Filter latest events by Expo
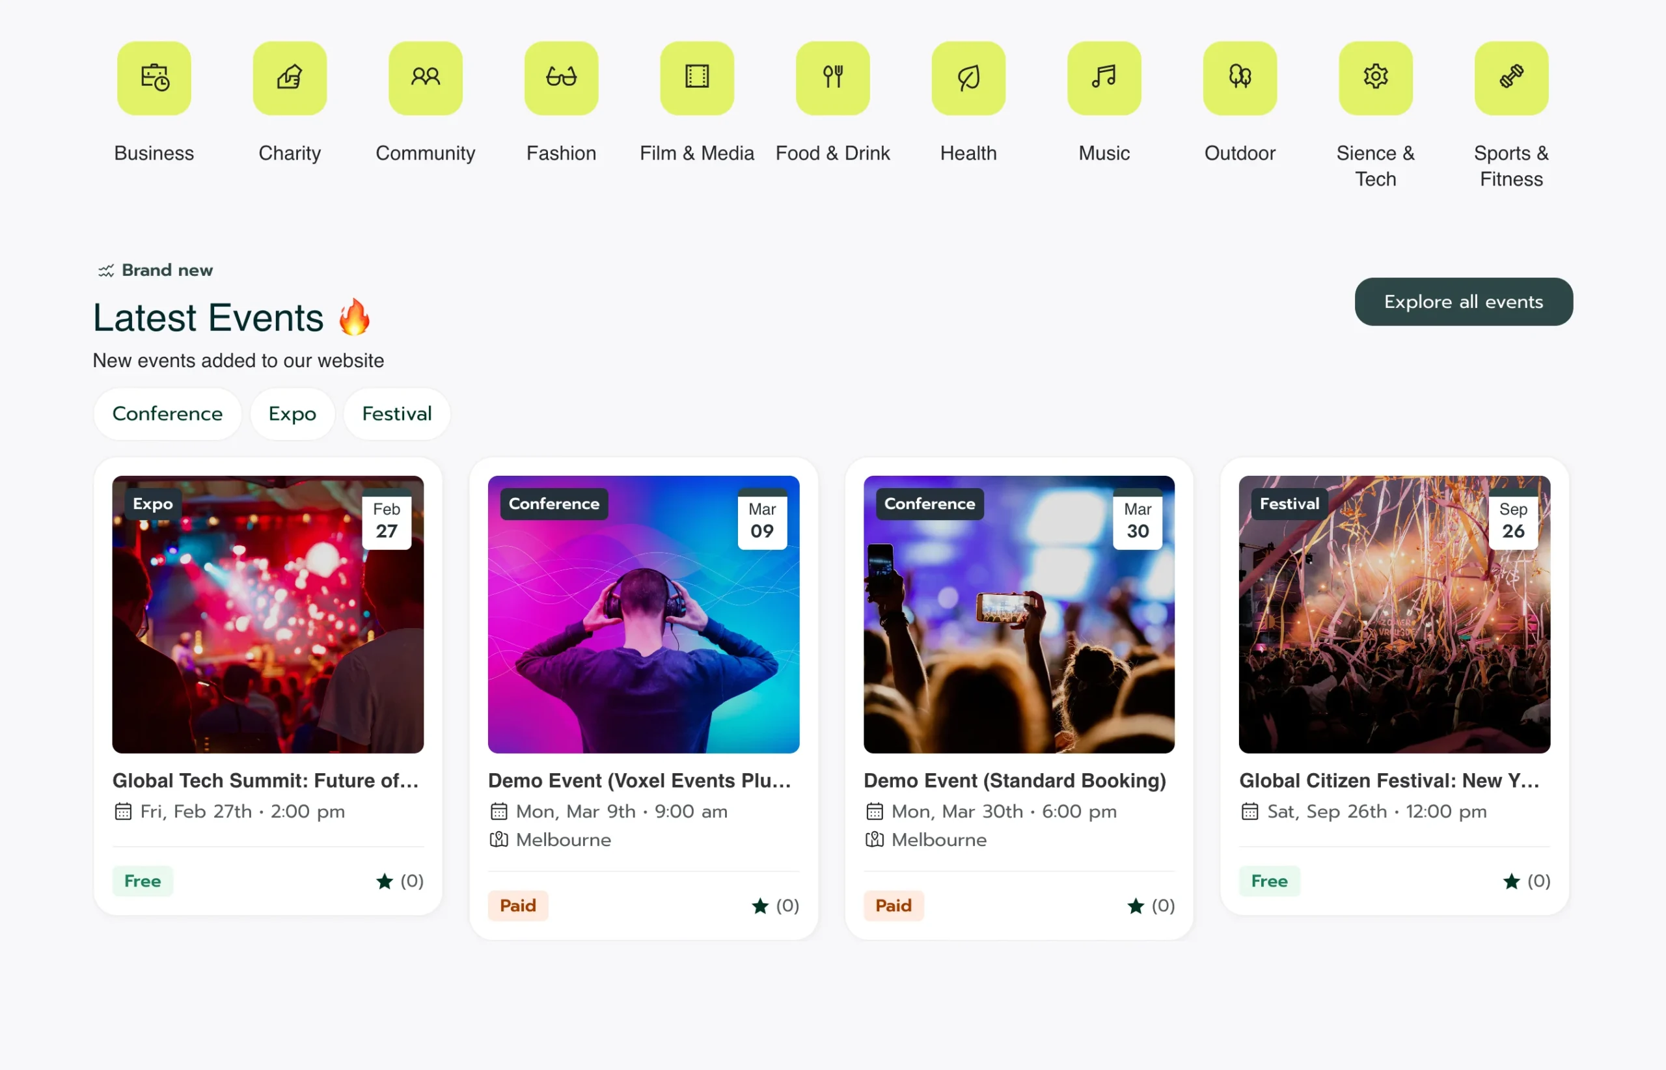 [x=292, y=414]
